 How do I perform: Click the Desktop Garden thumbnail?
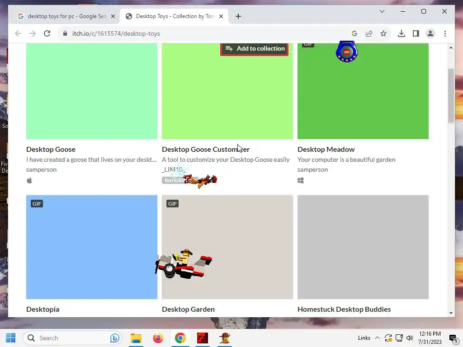(x=227, y=247)
